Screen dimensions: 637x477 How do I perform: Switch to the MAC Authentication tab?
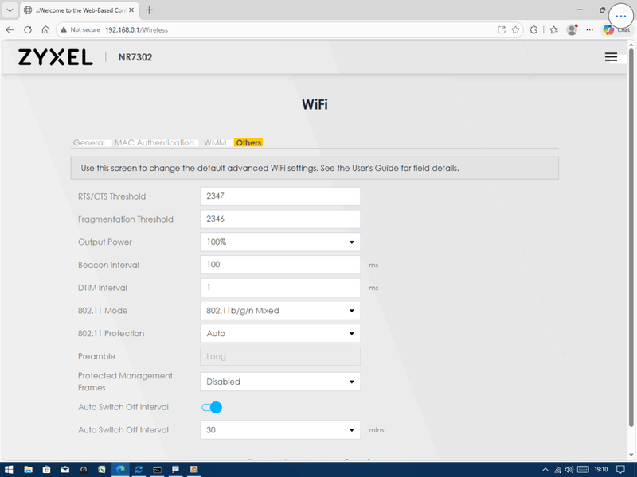click(x=154, y=143)
